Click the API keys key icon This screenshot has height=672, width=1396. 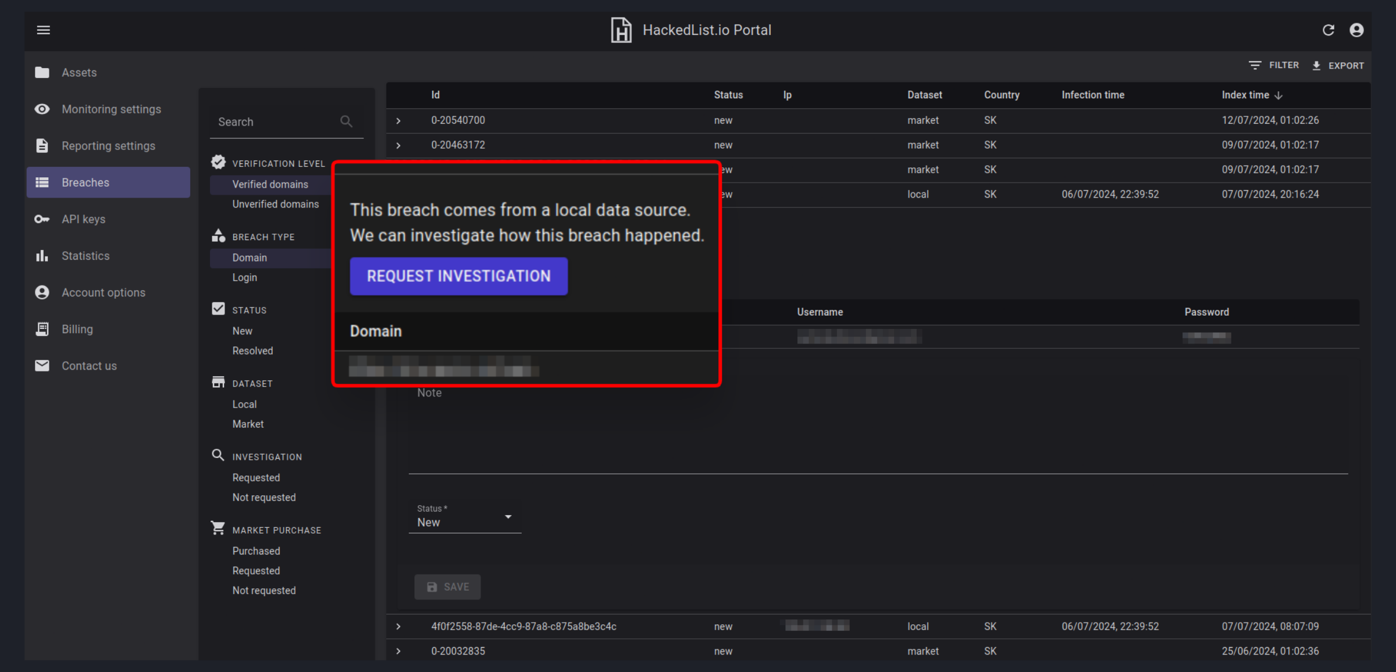pyautogui.click(x=42, y=219)
